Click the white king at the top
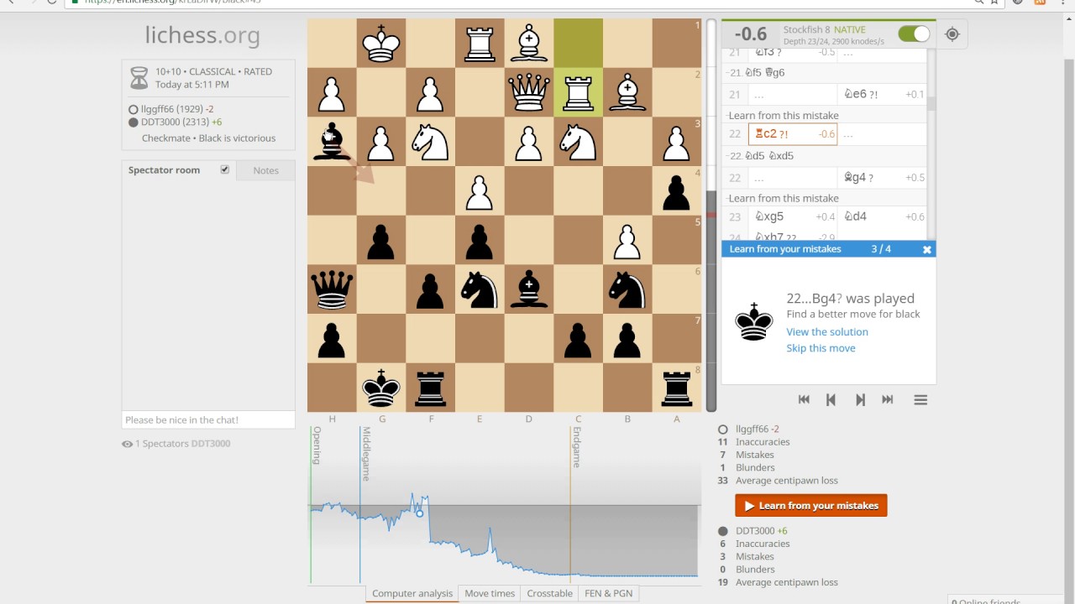 coord(381,44)
